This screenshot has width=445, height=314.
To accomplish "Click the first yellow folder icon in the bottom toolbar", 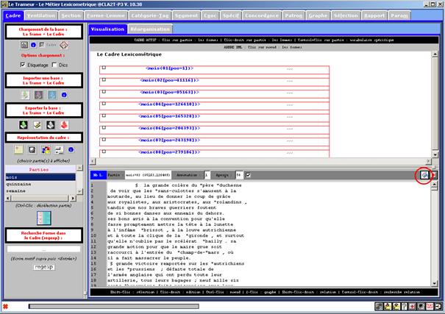I will 388,307.
